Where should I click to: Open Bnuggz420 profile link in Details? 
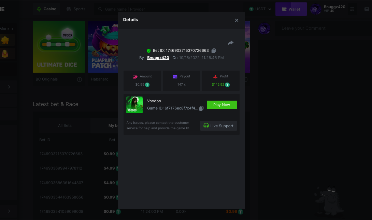pos(158,58)
